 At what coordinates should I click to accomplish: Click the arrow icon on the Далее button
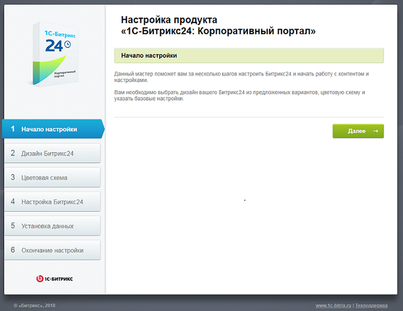[376, 131]
